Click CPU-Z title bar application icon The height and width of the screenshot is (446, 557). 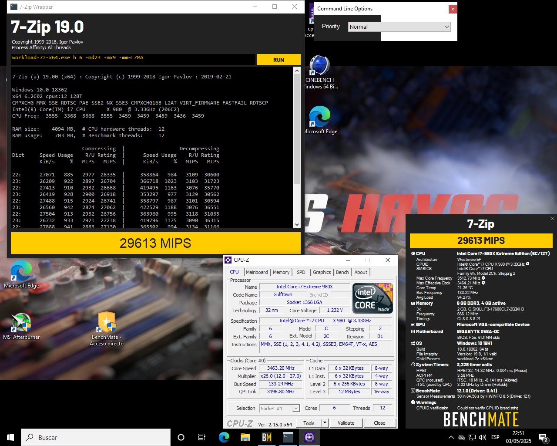[228, 260]
